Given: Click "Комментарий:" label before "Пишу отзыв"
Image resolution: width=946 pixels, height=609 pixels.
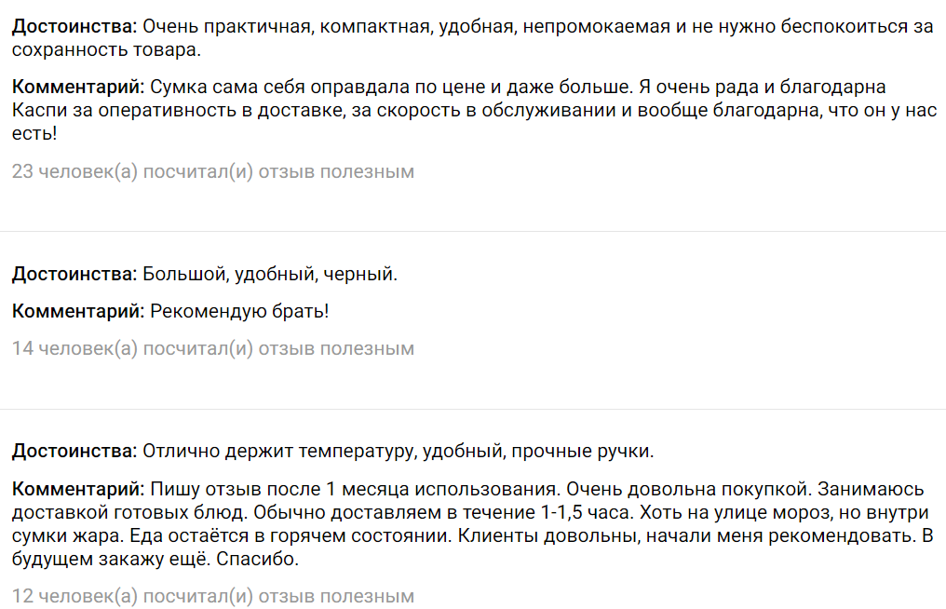Looking at the screenshot, I should pyautogui.click(x=78, y=489).
